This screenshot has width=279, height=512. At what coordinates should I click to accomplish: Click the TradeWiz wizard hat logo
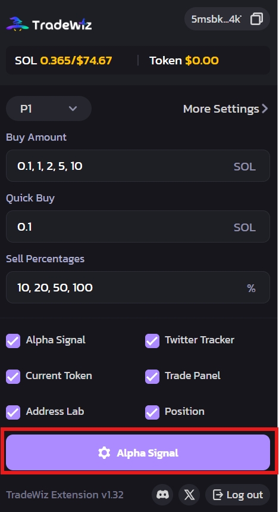(x=17, y=24)
